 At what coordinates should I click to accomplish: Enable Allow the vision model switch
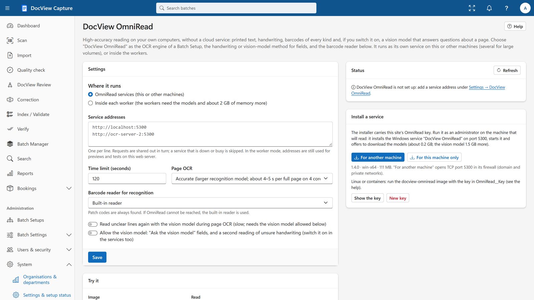pos(93,233)
